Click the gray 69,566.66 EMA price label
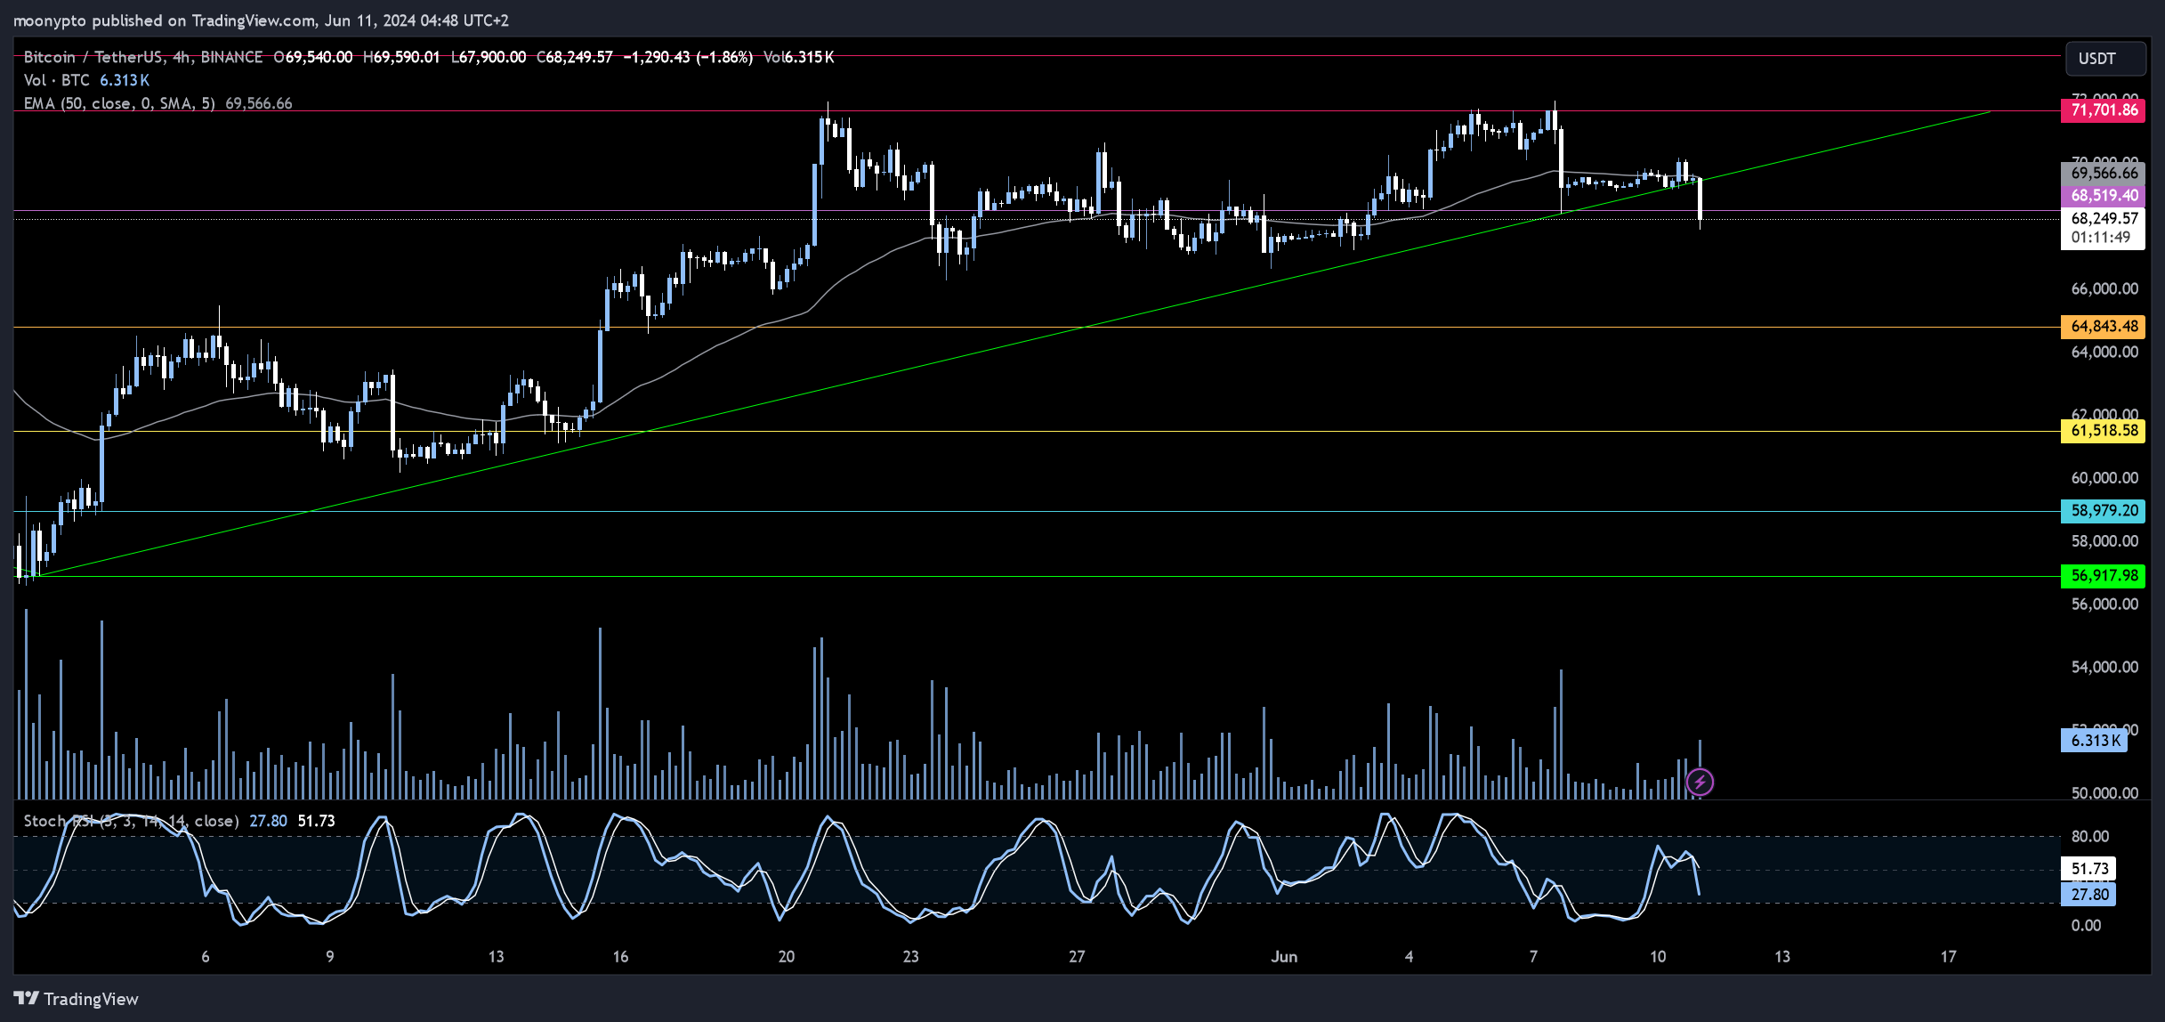This screenshot has width=2165, height=1022. (2104, 173)
